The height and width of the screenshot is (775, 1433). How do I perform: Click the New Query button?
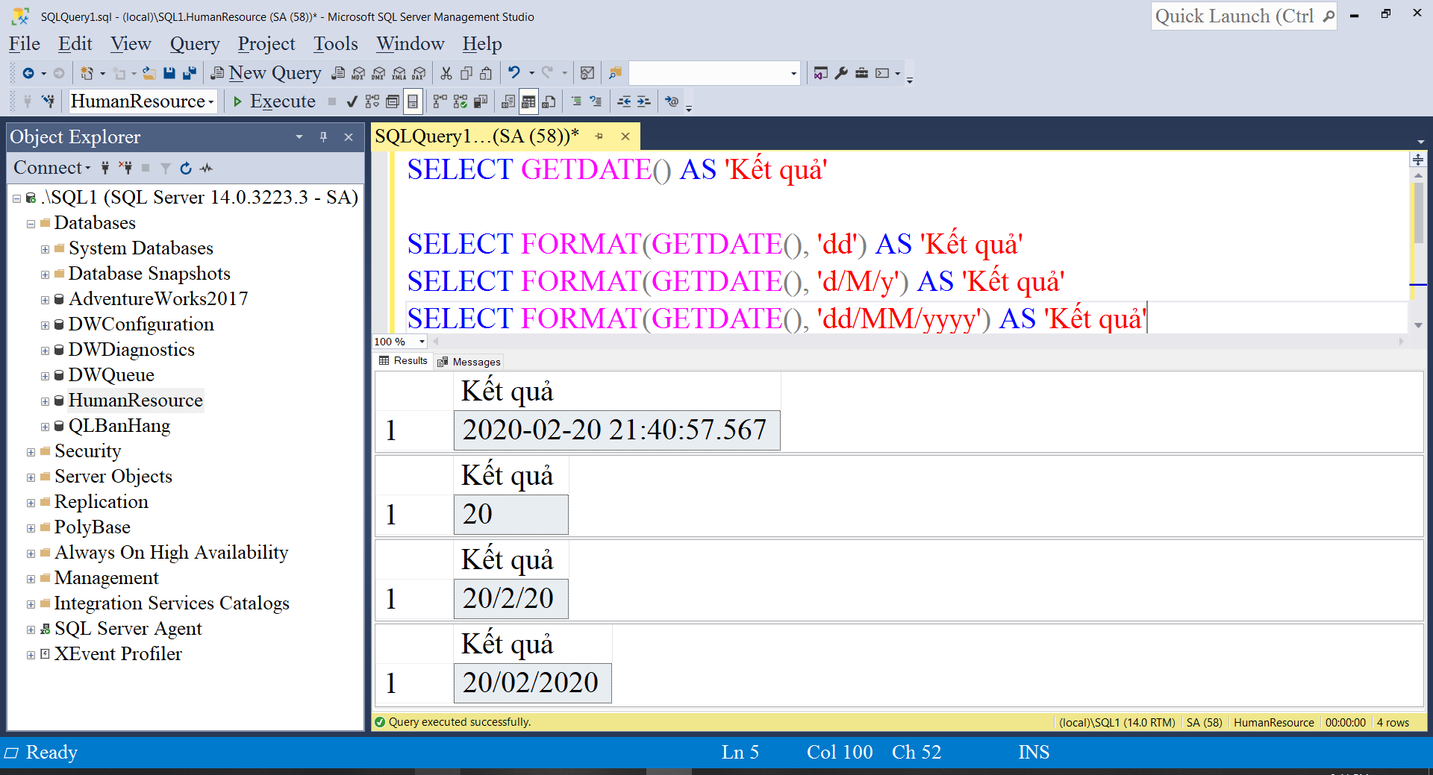click(x=266, y=73)
